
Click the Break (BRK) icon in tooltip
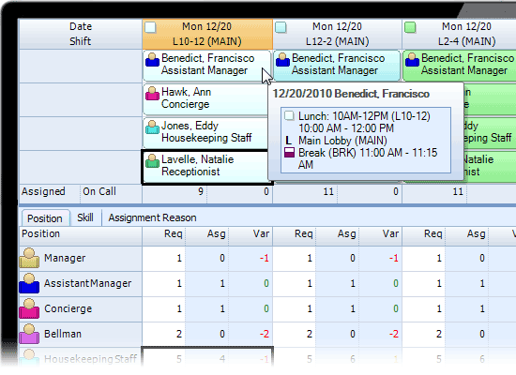pos(289,152)
